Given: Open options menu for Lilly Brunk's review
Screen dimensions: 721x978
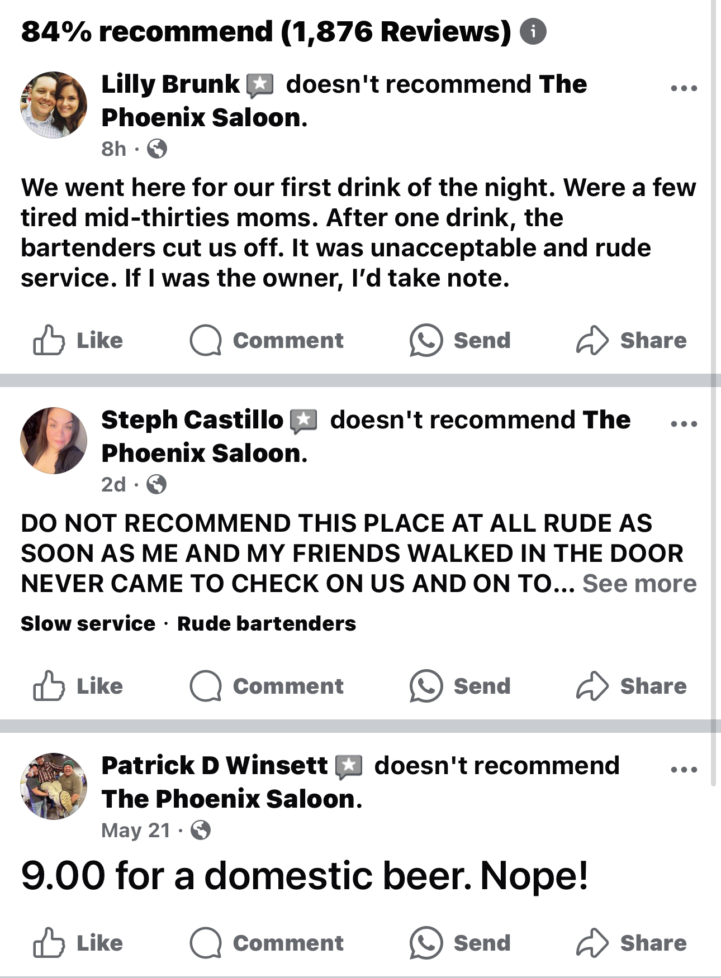Looking at the screenshot, I should pos(684,88).
